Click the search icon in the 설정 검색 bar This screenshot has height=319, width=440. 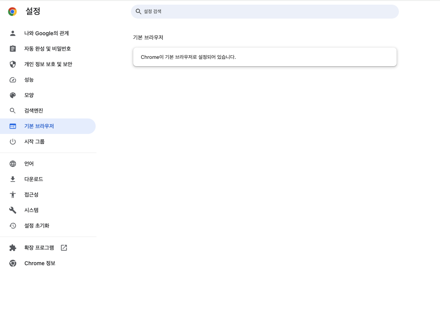(x=138, y=12)
